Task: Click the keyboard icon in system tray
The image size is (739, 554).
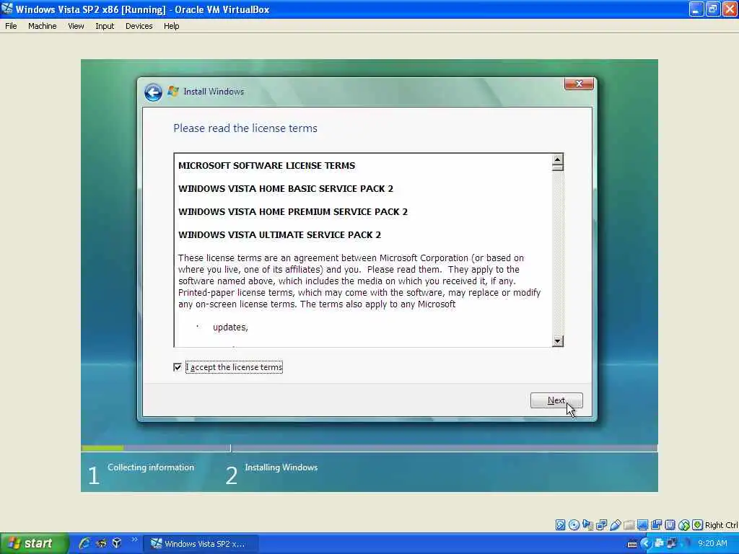Action: point(632,544)
